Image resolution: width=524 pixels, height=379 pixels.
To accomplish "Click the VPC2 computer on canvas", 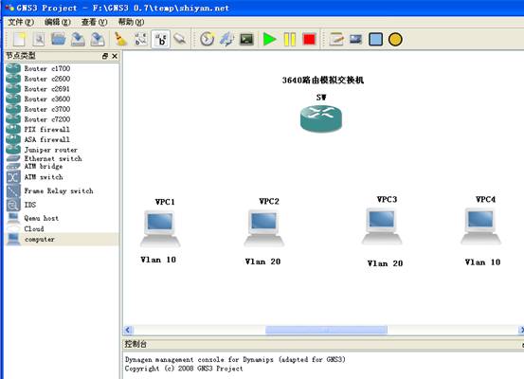I will coord(264,228).
